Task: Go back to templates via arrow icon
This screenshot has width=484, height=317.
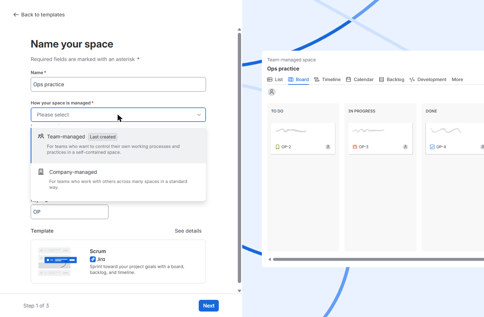Action: (16, 15)
